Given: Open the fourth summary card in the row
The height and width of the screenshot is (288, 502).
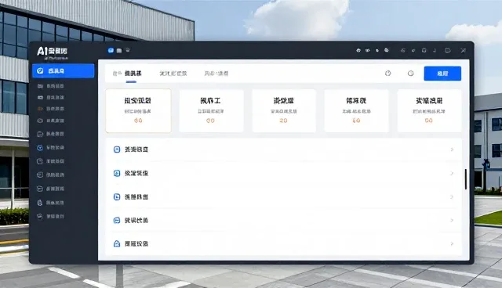Looking at the screenshot, I should (x=356, y=110).
